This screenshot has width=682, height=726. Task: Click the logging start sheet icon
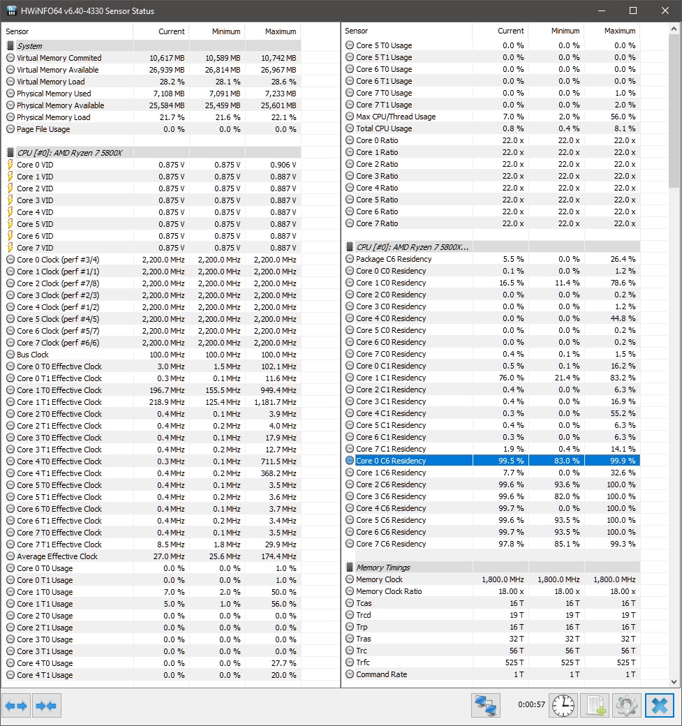pyautogui.click(x=595, y=706)
